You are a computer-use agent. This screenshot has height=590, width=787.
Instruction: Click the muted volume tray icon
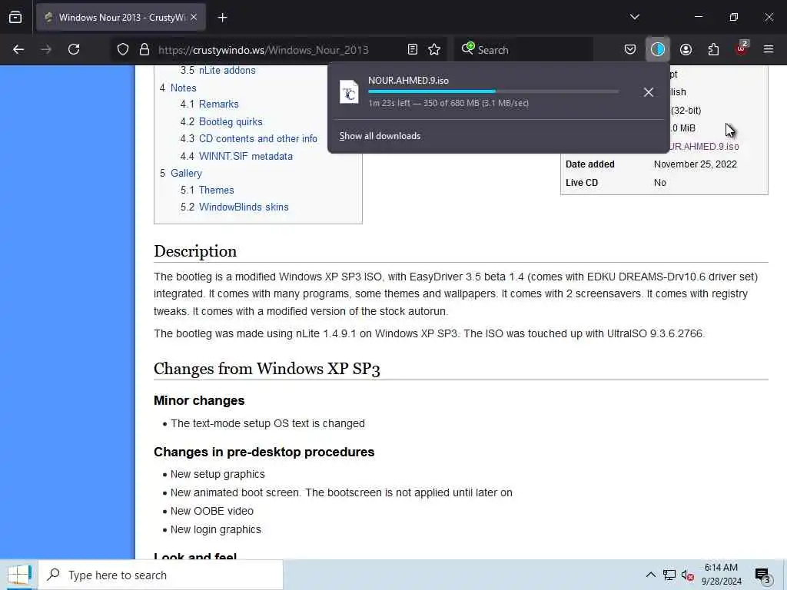tap(688, 575)
